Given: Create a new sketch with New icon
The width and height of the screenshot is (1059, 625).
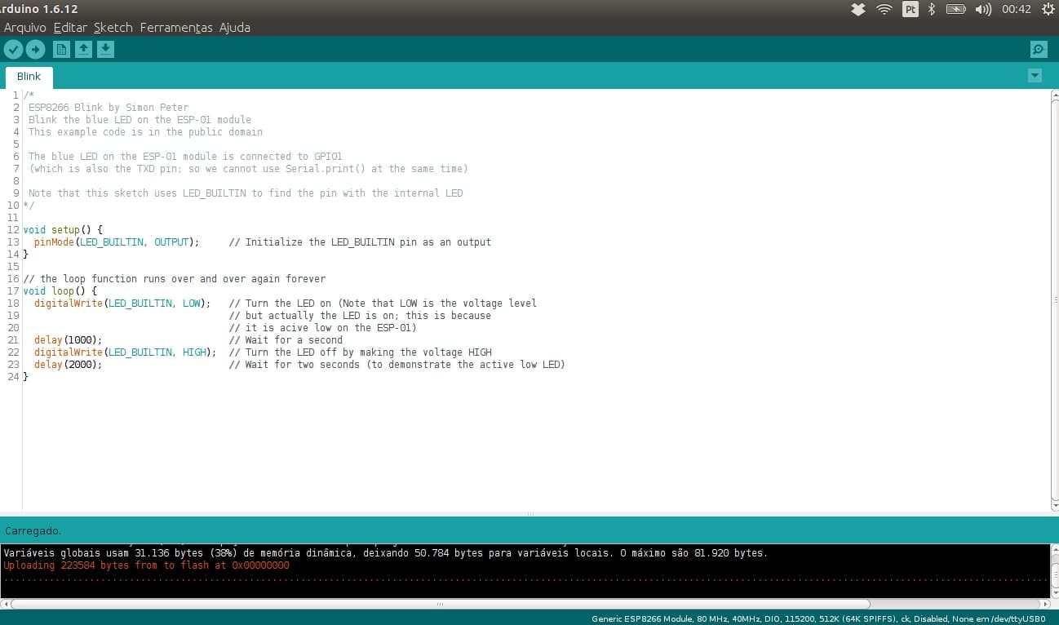Looking at the screenshot, I should click(x=61, y=50).
